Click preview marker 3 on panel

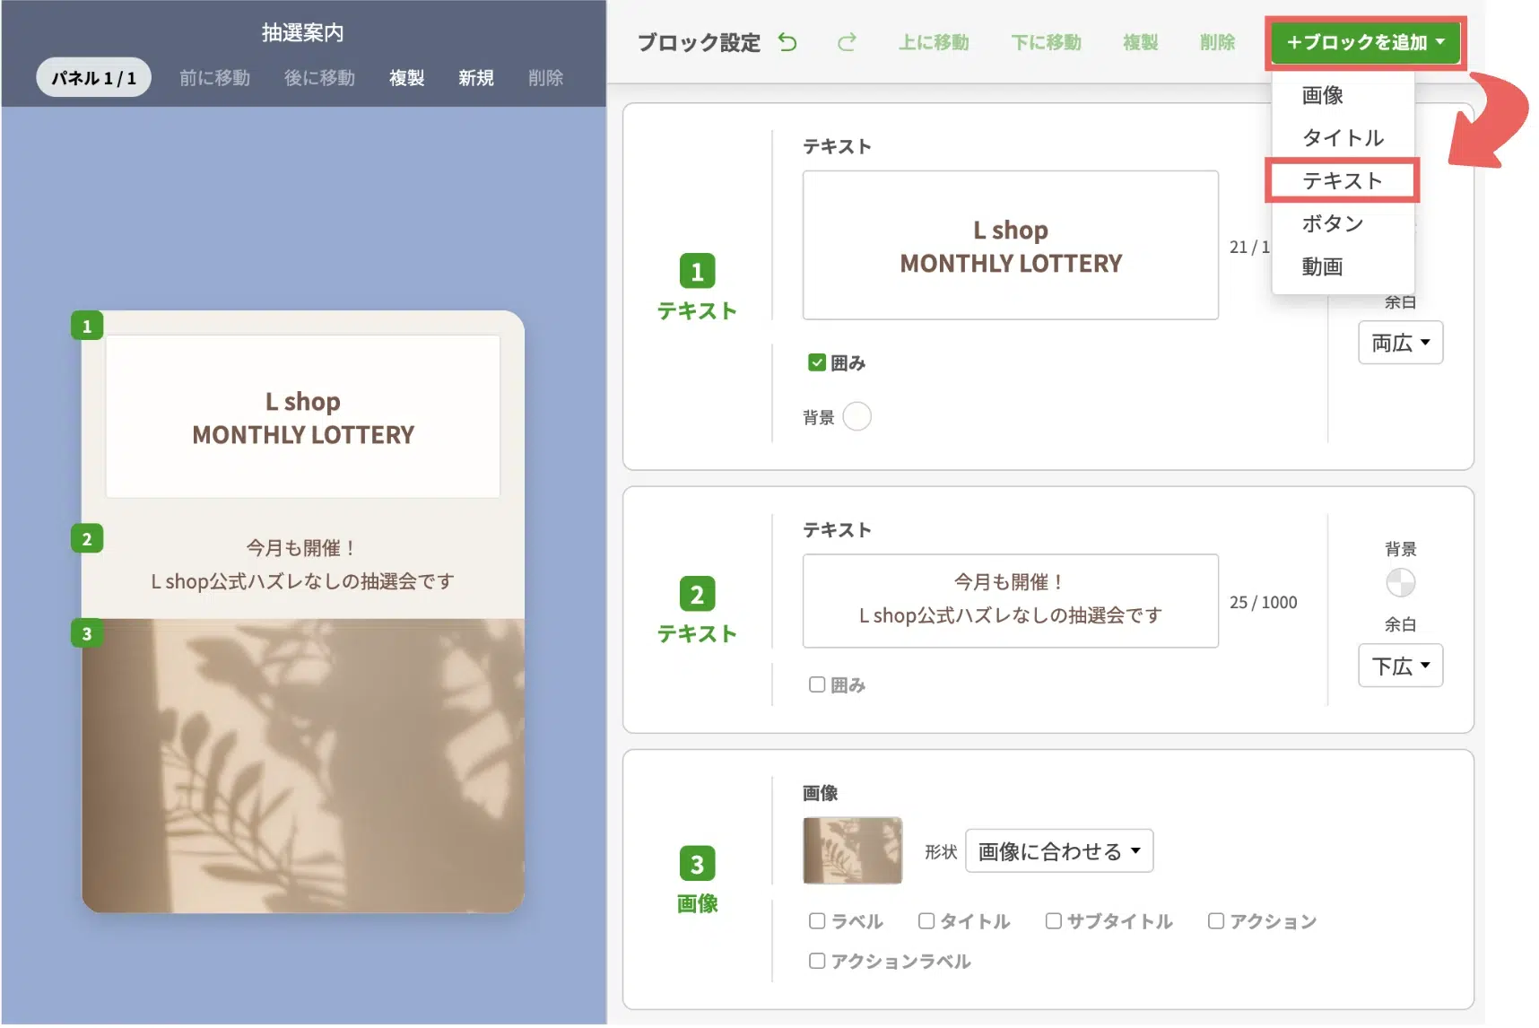(87, 633)
